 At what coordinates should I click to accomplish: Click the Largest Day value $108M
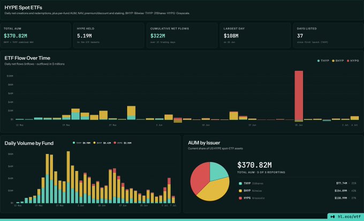point(231,36)
